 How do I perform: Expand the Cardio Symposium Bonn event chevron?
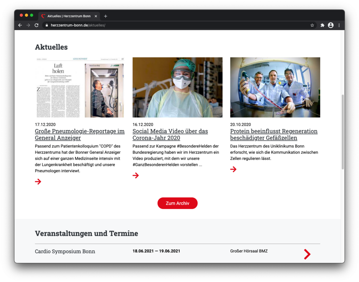pyautogui.click(x=307, y=254)
